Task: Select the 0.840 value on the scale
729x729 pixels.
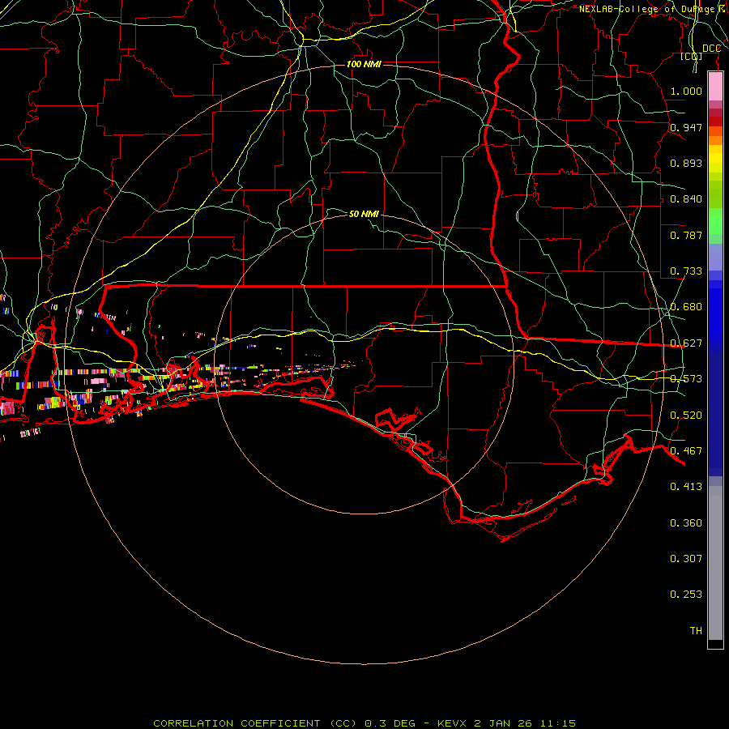Action: (686, 199)
